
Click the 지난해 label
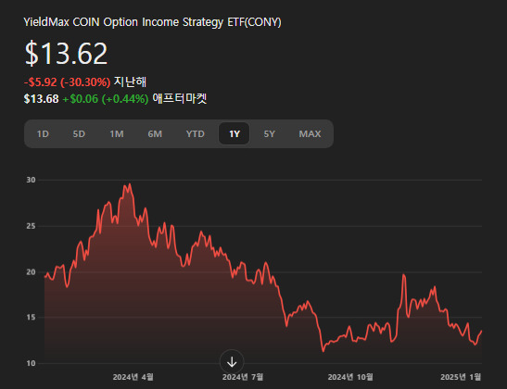pyautogui.click(x=130, y=82)
